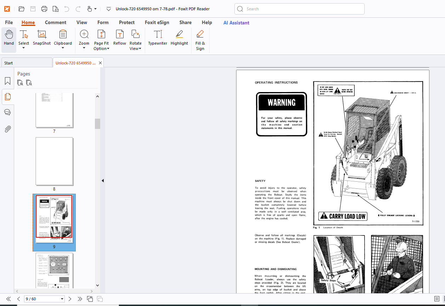Go to last page
This screenshot has width=445, height=306.
click(x=80, y=299)
